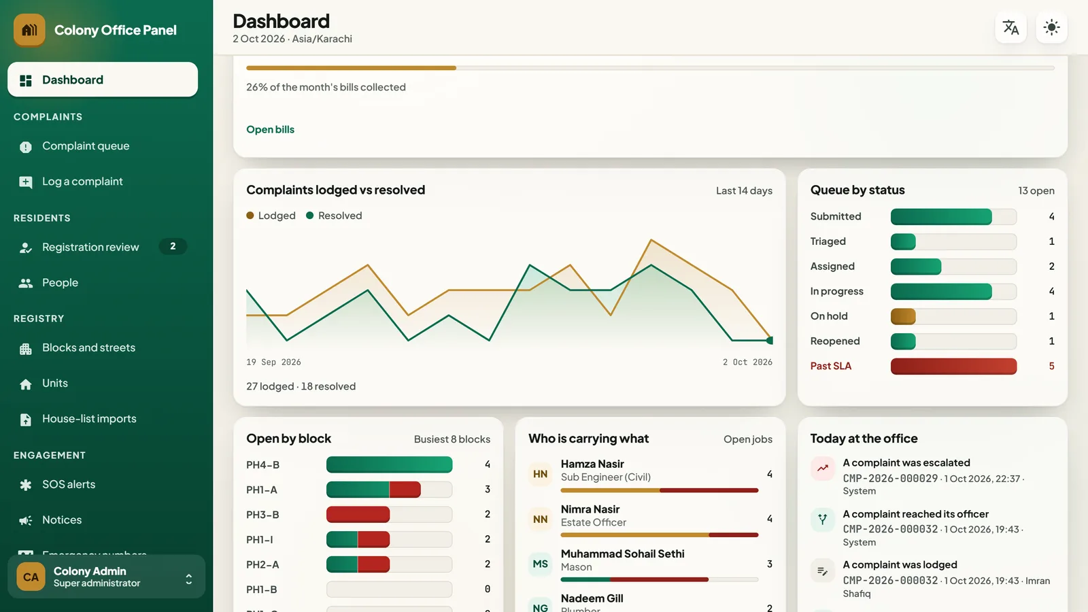This screenshot has width=1088, height=612.
Task: Click the Registration review person-check icon
Action: (x=26, y=248)
